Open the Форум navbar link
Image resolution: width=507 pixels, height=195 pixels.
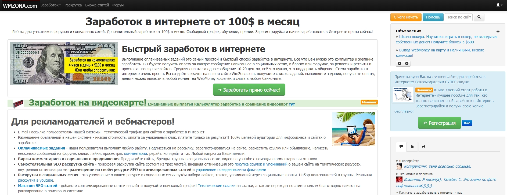coord(118,5)
